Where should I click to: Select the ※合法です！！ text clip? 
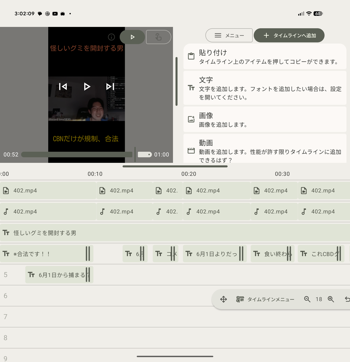tap(47, 254)
